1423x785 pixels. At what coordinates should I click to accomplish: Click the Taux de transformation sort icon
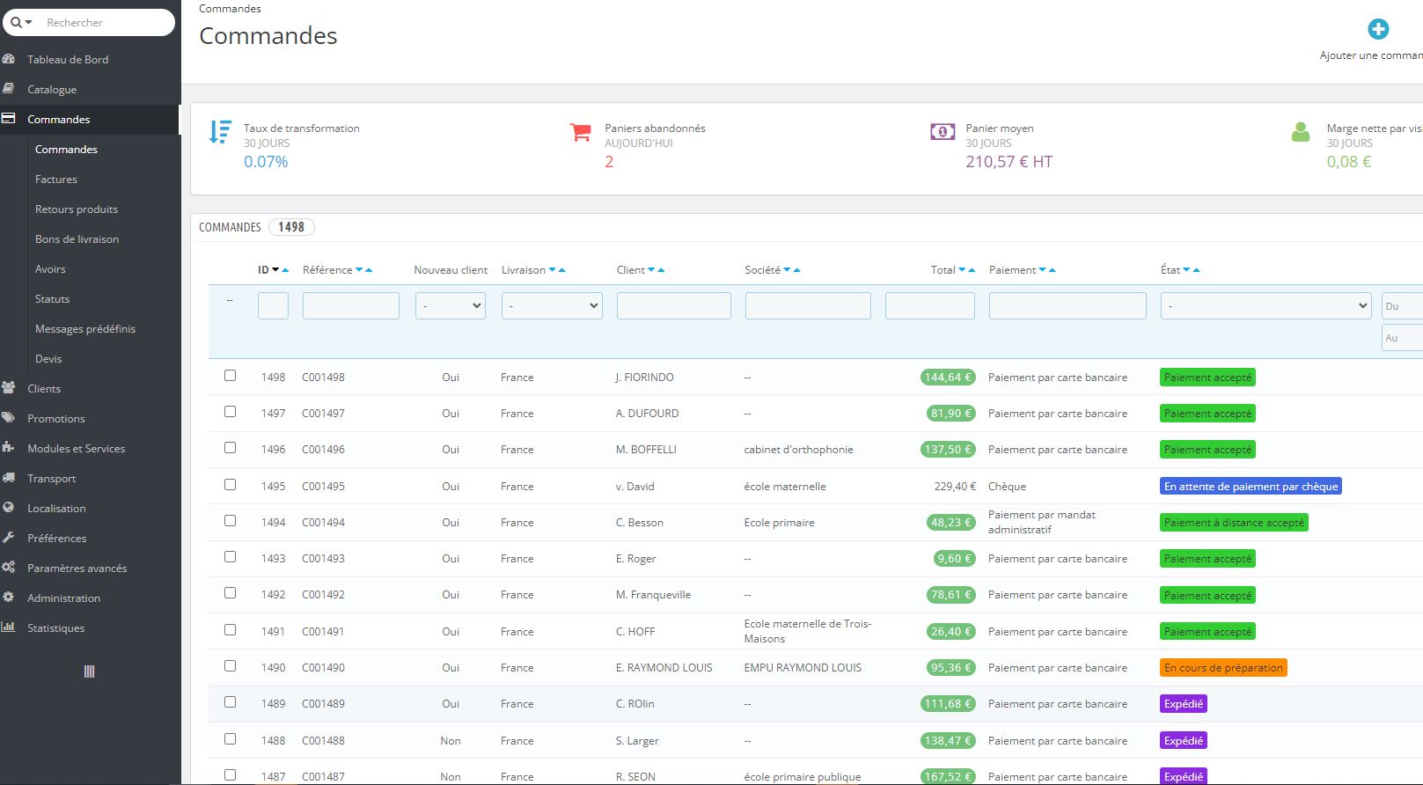click(x=220, y=132)
